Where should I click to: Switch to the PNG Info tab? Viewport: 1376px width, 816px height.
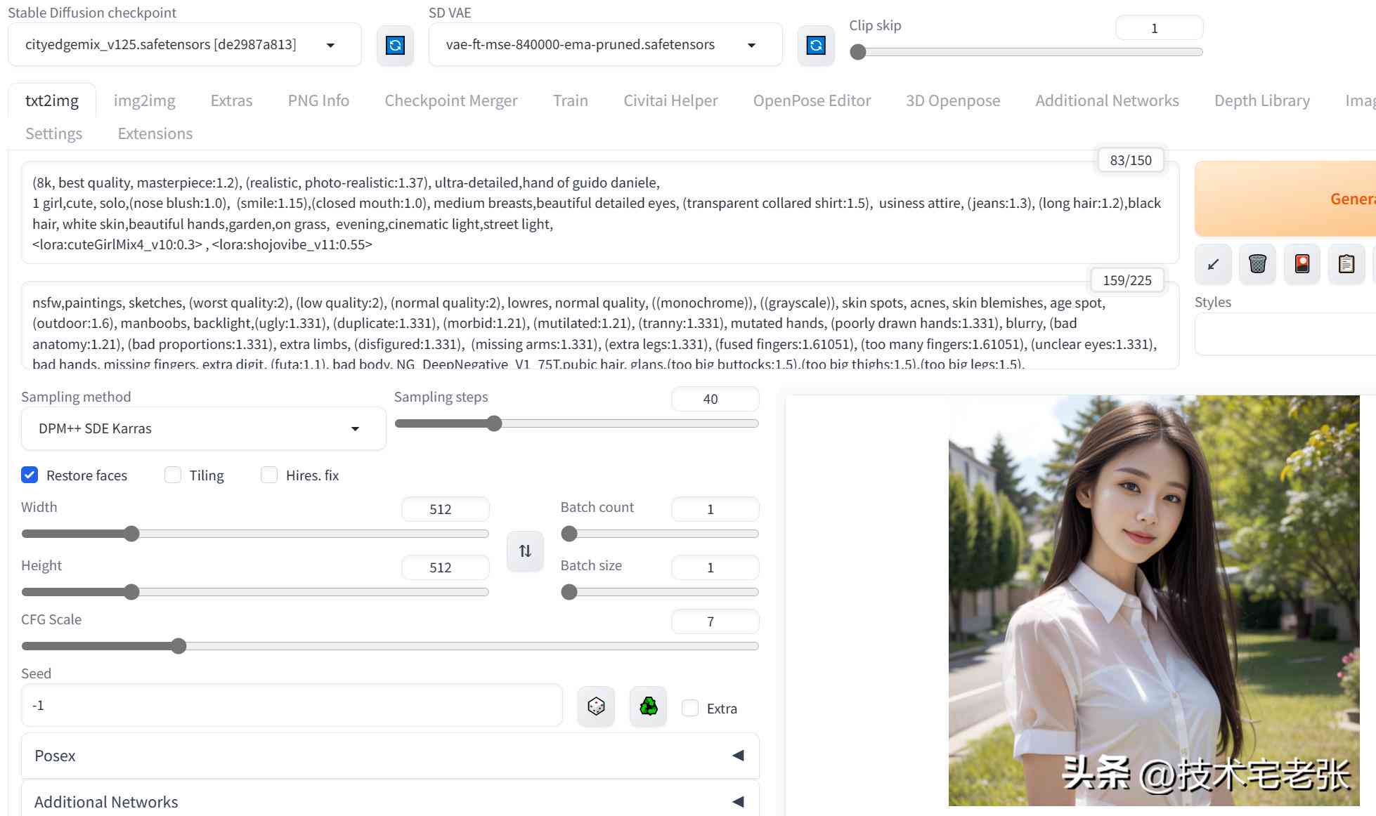click(x=318, y=100)
